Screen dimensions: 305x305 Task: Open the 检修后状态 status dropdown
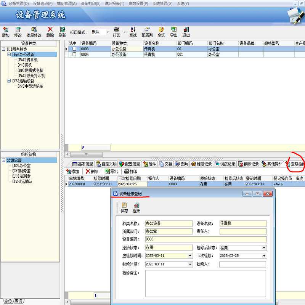click(264, 248)
